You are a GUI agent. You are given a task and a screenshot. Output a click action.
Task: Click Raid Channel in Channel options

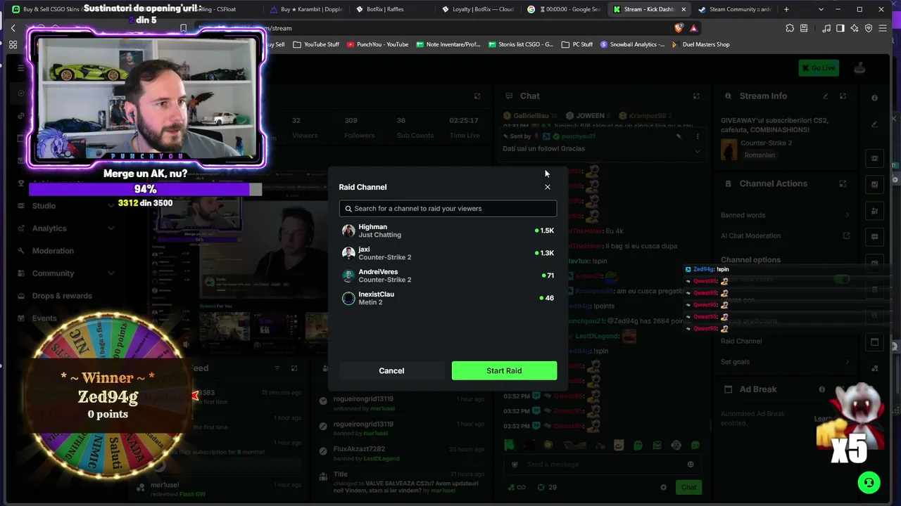(741, 341)
